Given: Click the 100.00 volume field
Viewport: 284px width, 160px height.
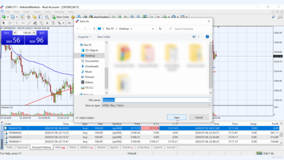Looking at the screenshot, I should (24, 33).
